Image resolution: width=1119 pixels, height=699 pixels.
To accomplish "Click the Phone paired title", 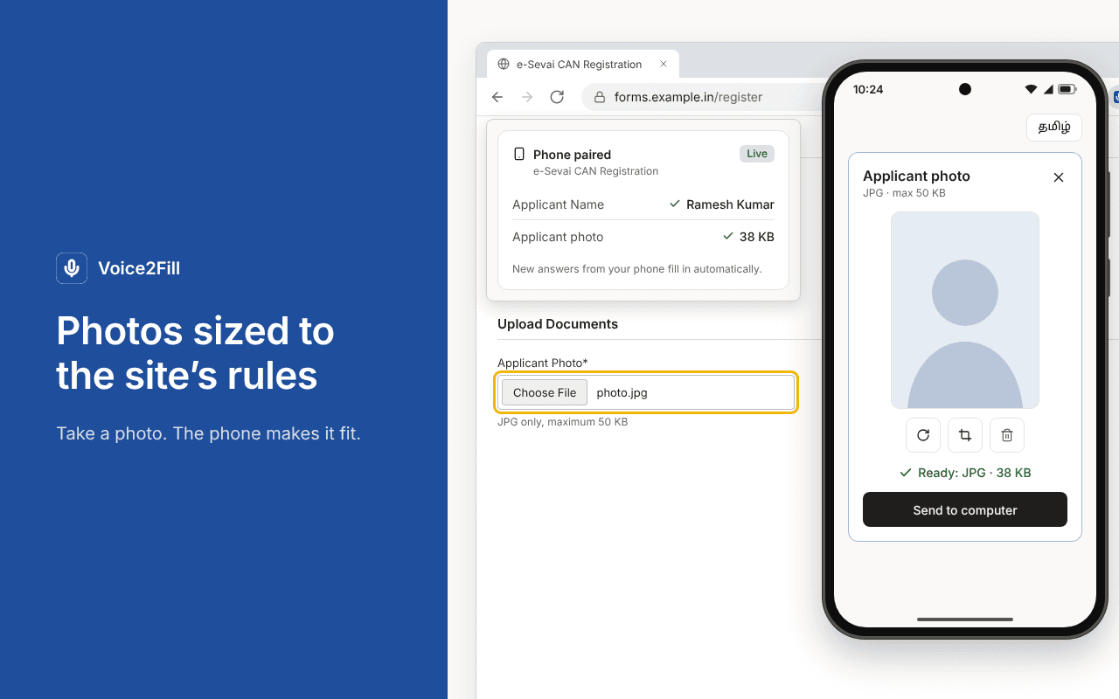I will (572, 155).
